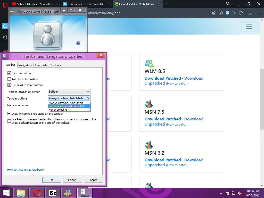Open 7-Zip from the taskbar

53,193
